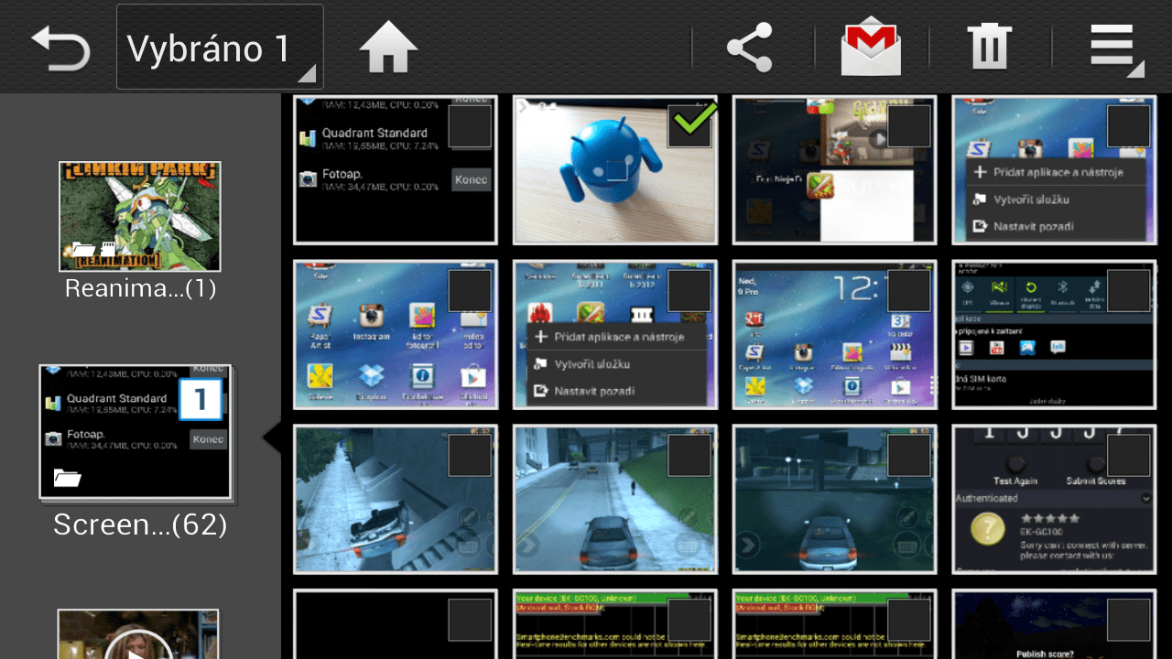
Task: Open the video album thumbnail at bottom
Action: click(x=138, y=634)
